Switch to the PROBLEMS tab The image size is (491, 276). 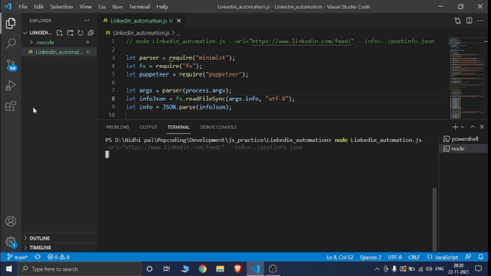(118, 127)
